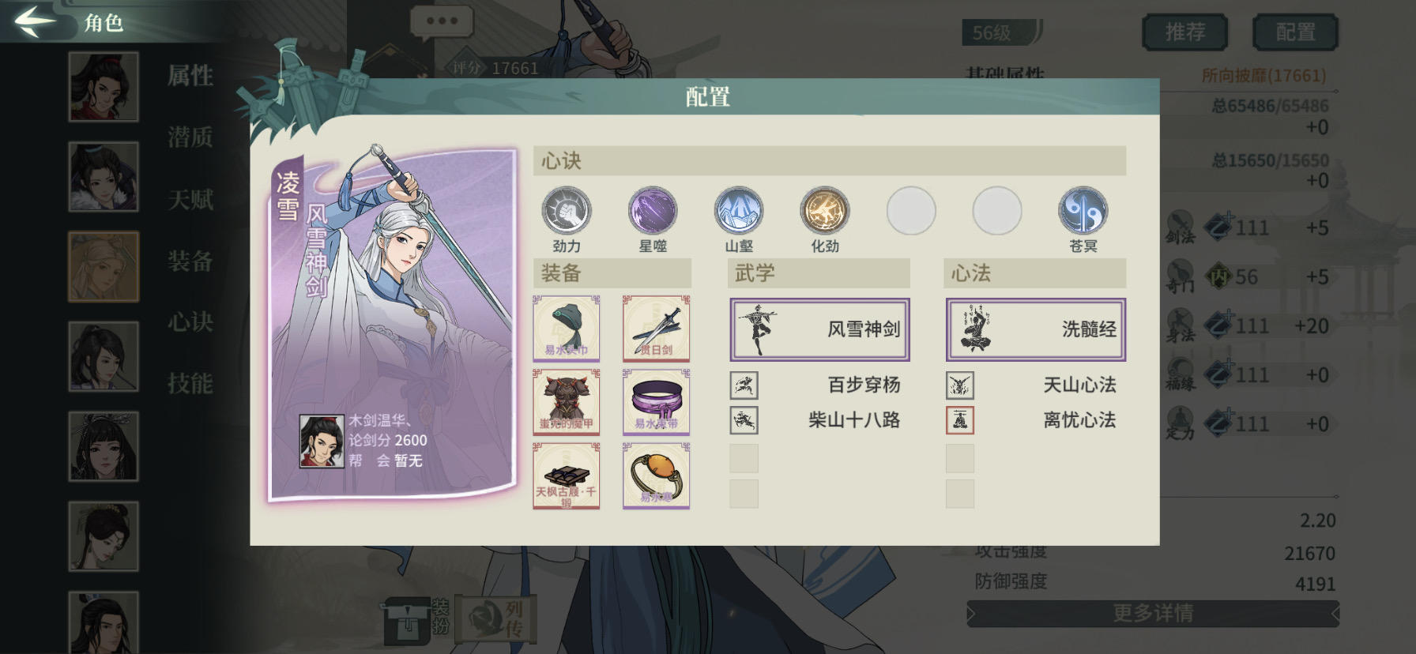Tap the amber ring accessory slot
Screen dimensions: 1416x654
[656, 475]
